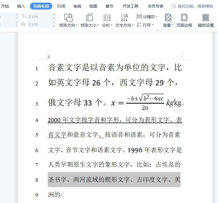
Task: Open 稿纸设置 manuscript paper settings
Action: pos(206,20)
